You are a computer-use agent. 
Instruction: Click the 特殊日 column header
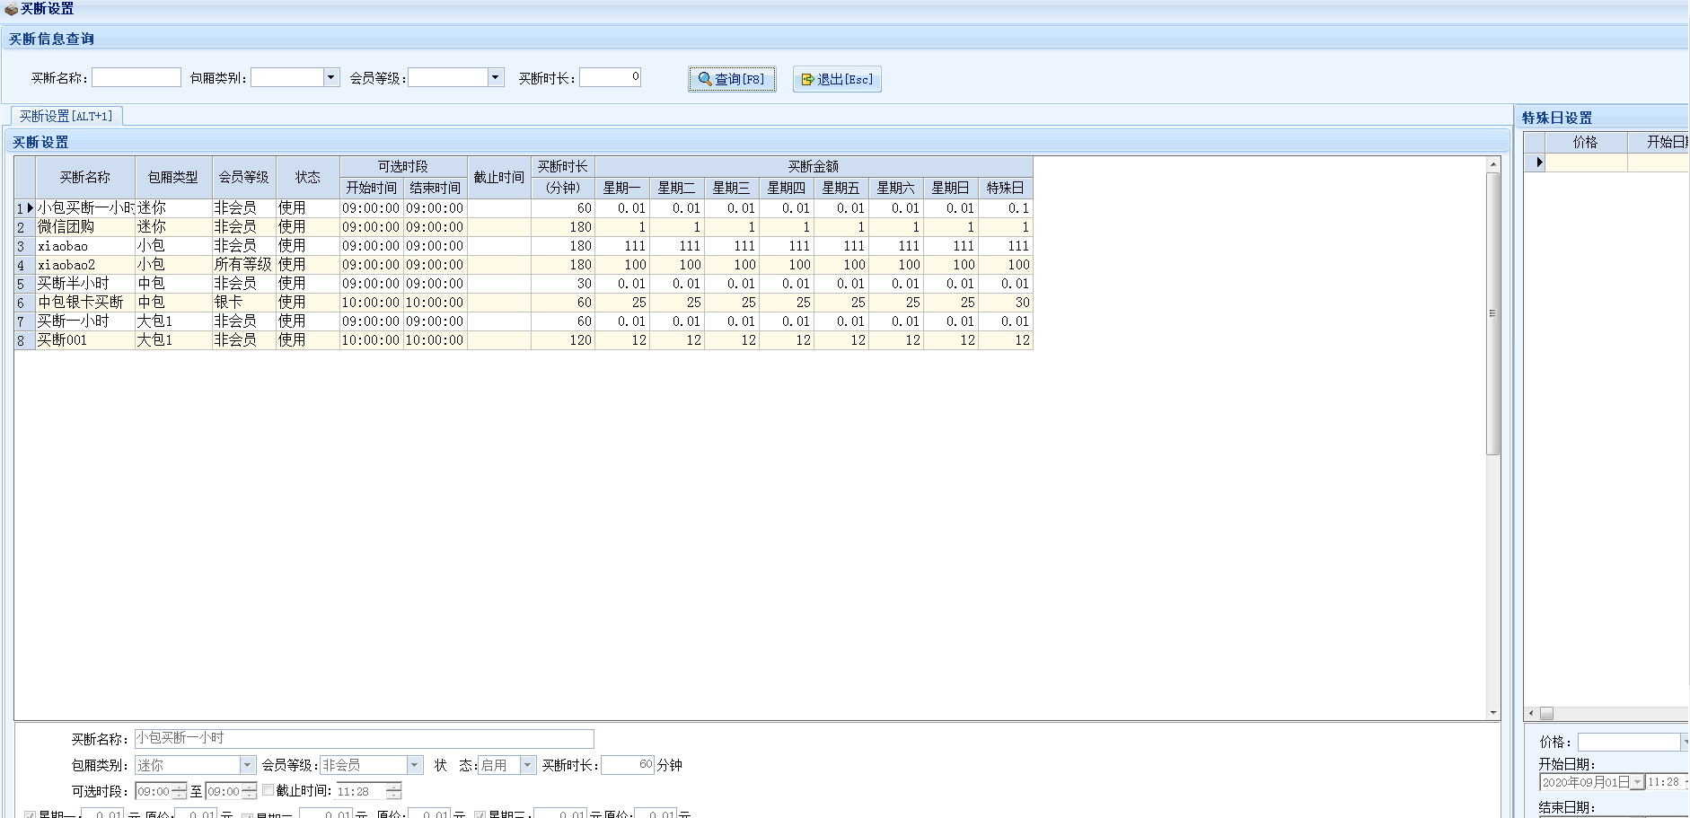[x=1006, y=188]
